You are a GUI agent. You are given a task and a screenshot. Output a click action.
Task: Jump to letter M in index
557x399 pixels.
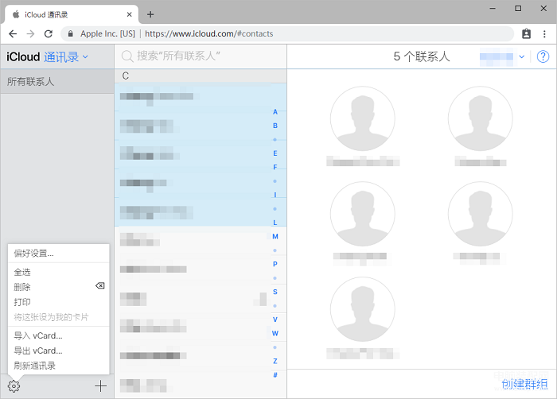coord(275,236)
